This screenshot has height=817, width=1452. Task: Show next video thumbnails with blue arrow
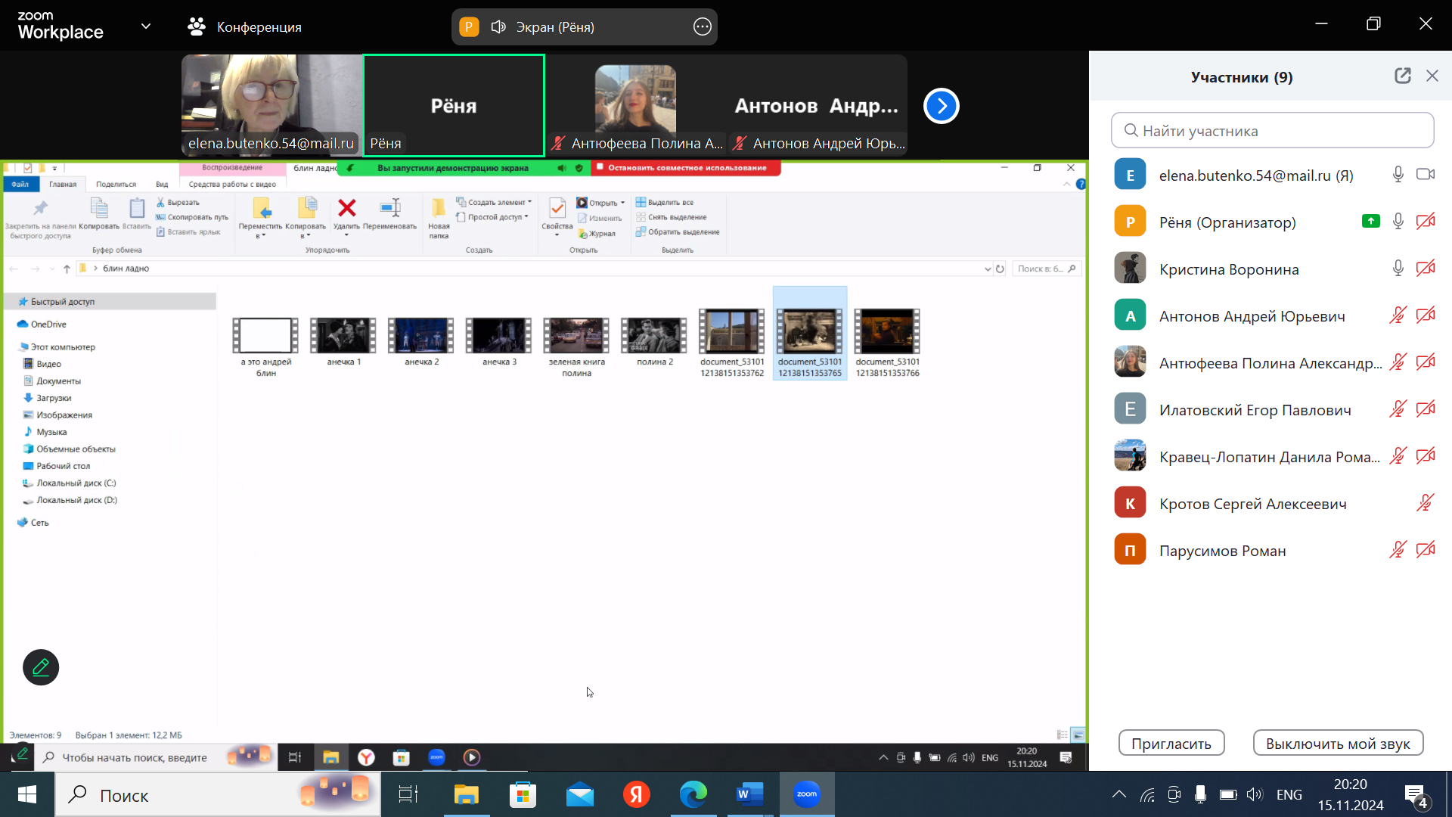942,106
